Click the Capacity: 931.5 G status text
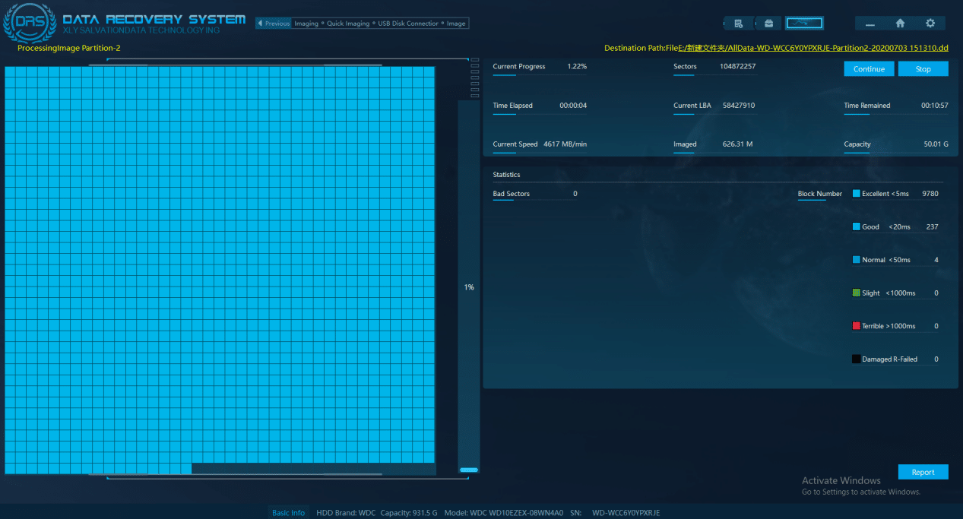This screenshot has width=963, height=519. [409, 513]
